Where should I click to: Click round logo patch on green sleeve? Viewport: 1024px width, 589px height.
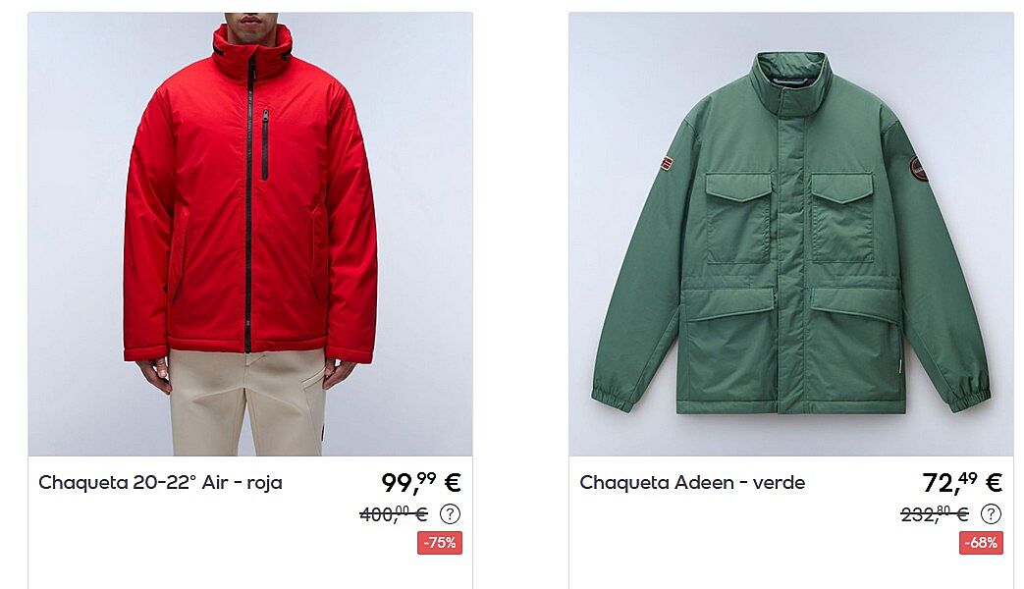(919, 169)
